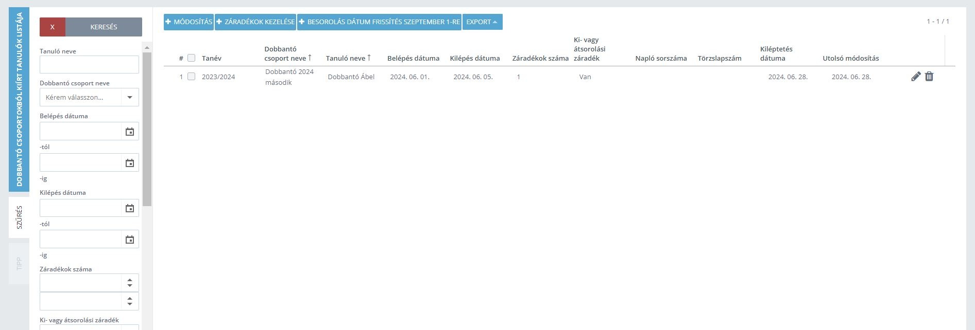Open calendar picker for Kilépés dátuma -ig
Viewport: 975px width, 330px height.
(130, 240)
